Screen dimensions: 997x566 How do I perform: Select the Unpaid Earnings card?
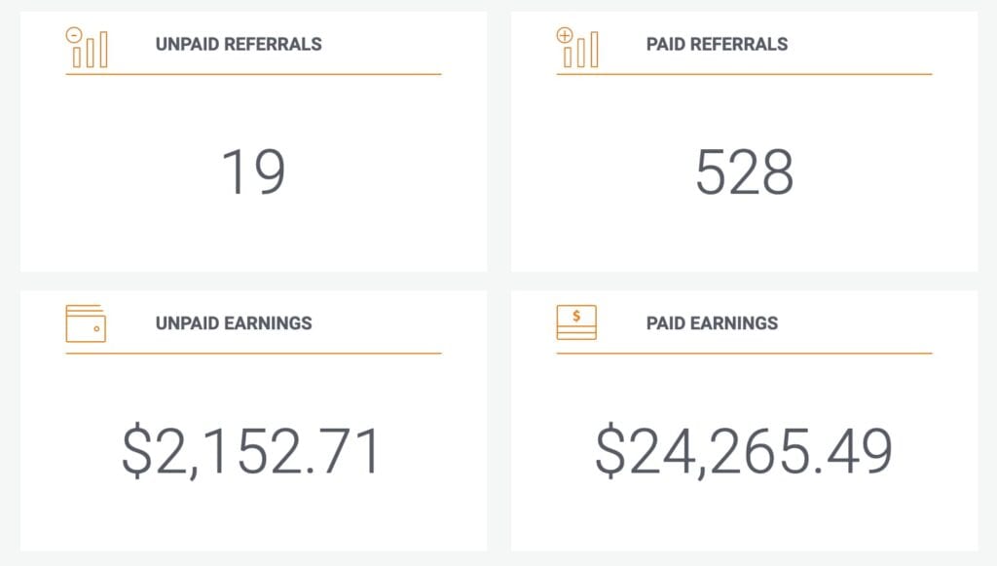click(x=252, y=419)
